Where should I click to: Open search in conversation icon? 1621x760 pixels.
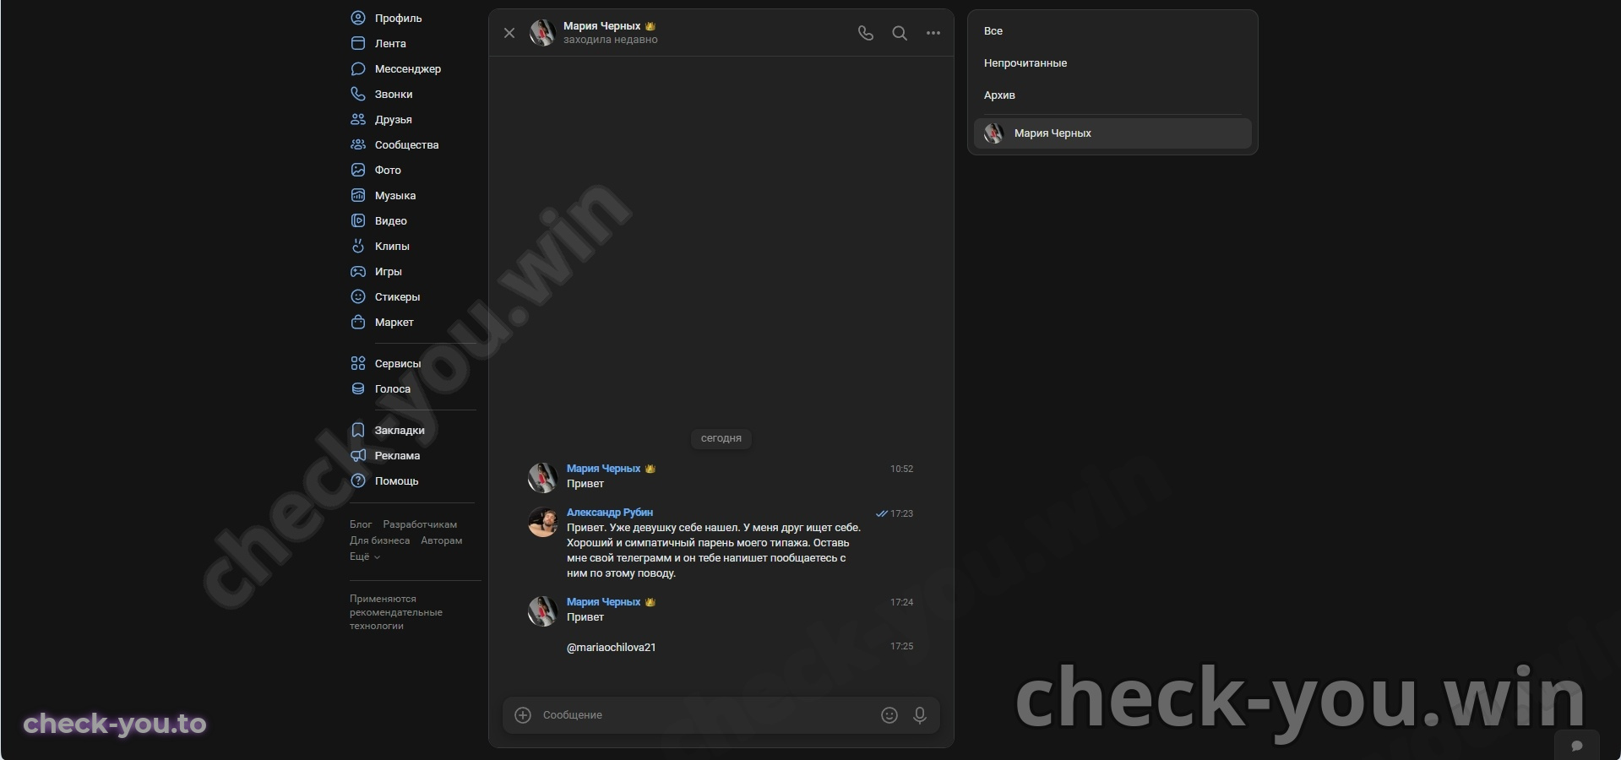coord(900,33)
